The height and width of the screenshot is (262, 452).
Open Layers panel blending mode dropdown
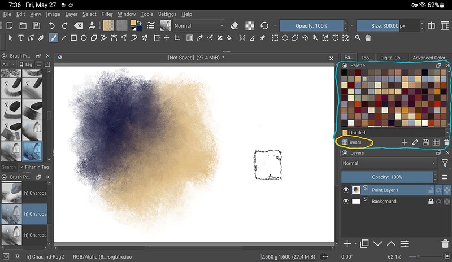coord(389,163)
